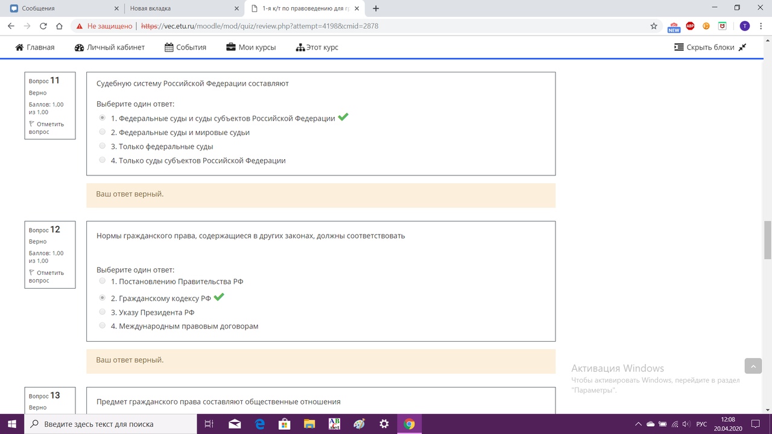
Task: Open the NEW badge extension icon
Action: [x=674, y=27]
